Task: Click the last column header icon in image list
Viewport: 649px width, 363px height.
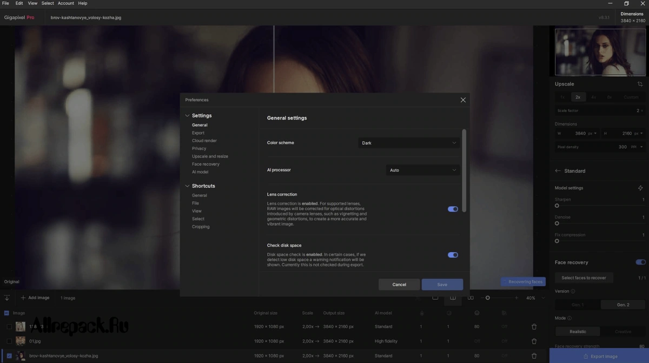Action: point(504,313)
